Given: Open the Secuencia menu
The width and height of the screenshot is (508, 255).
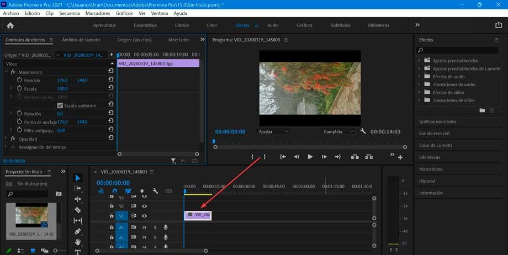Looking at the screenshot, I should pyautogui.click(x=70, y=13).
